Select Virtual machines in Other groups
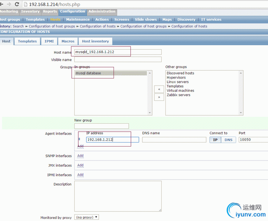This screenshot has height=221, width=268. pyautogui.click(x=180, y=90)
